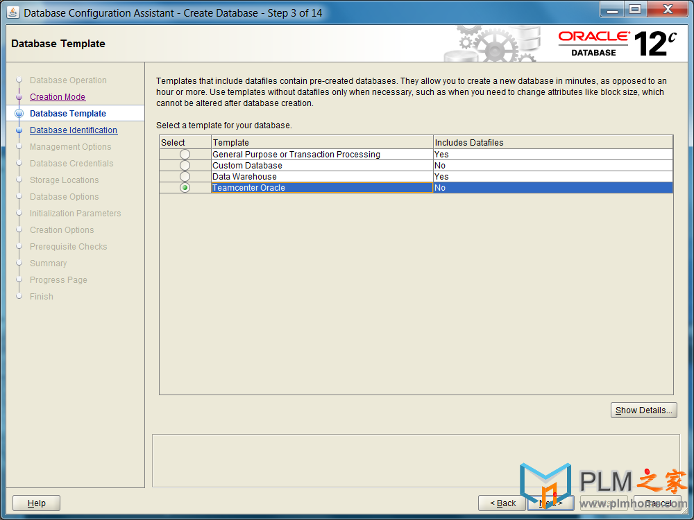Select General Purpose or Transaction Processing radio button

(185, 155)
